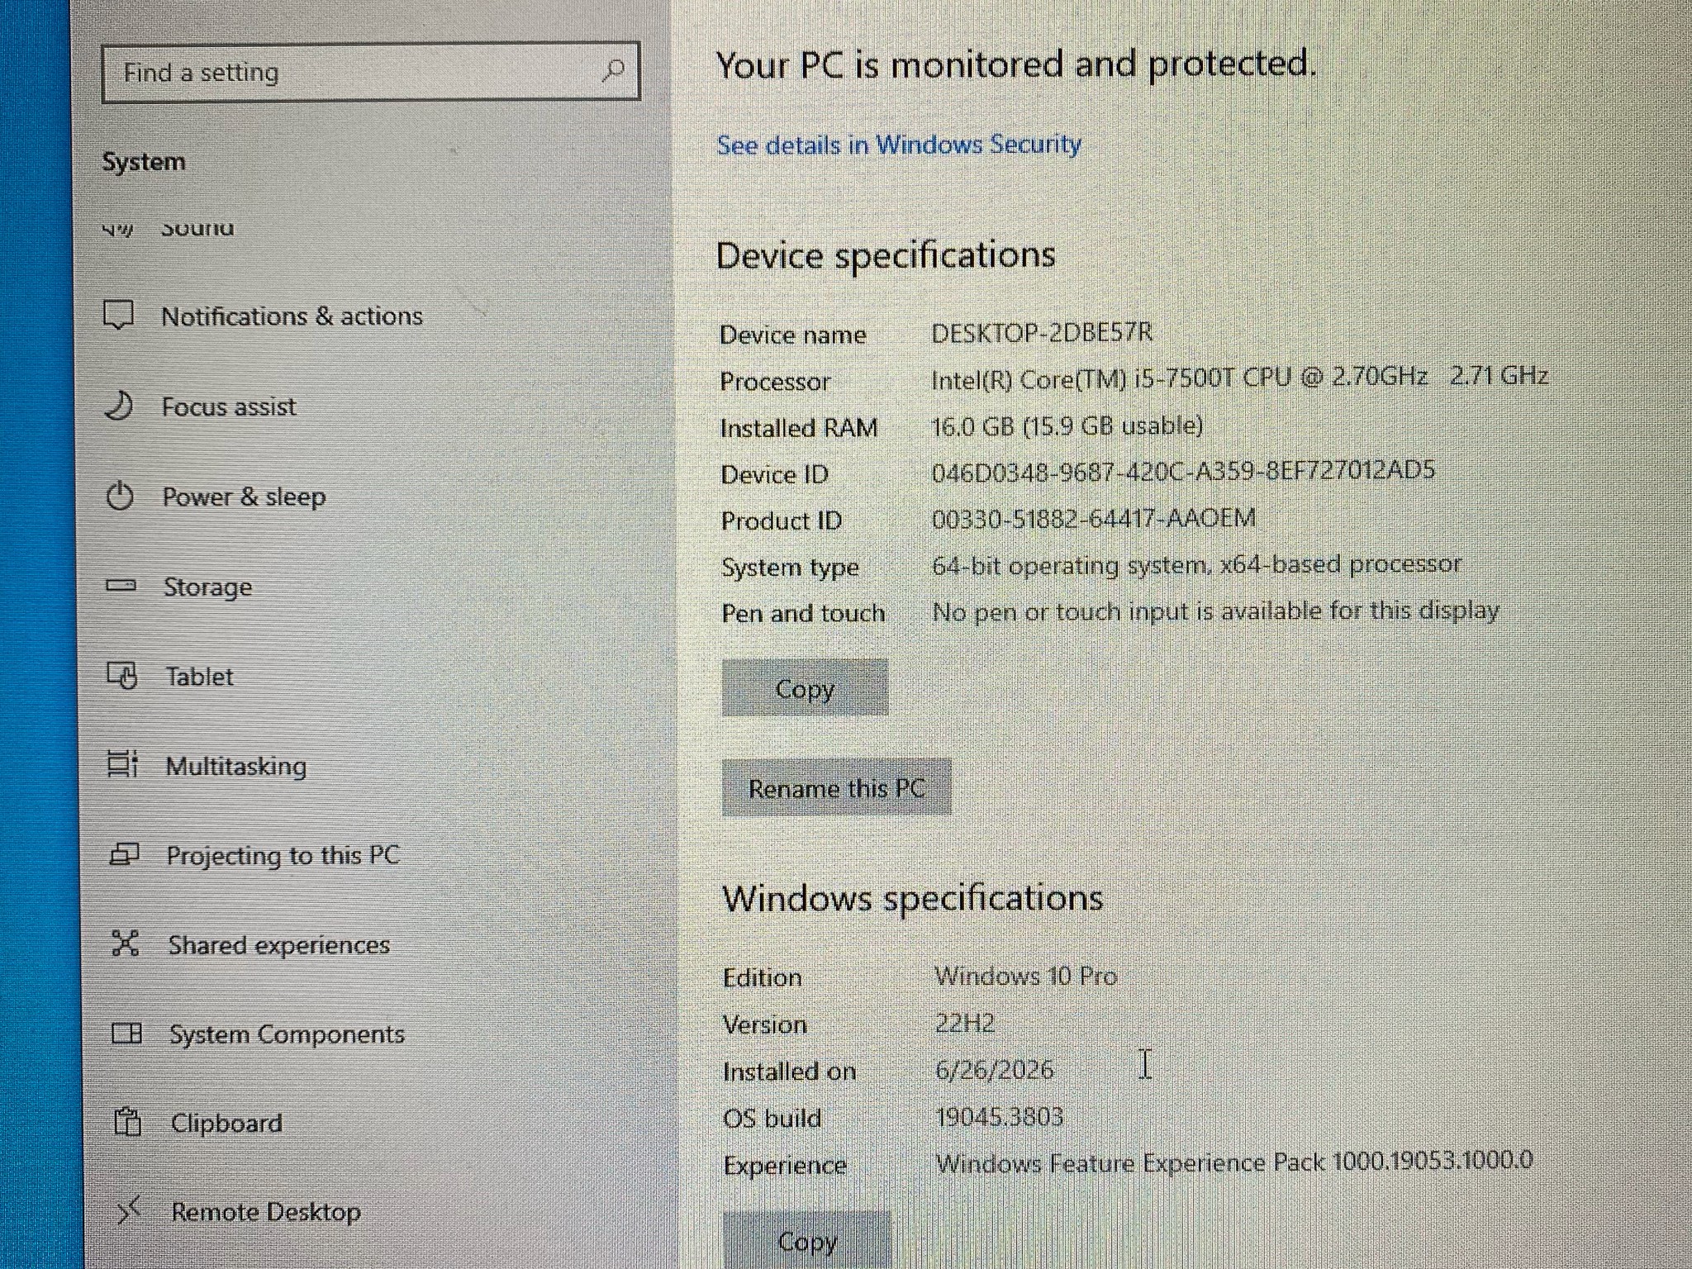The image size is (1692, 1269).
Task: Open Notifications & actions settings
Action: pyautogui.click(x=292, y=316)
